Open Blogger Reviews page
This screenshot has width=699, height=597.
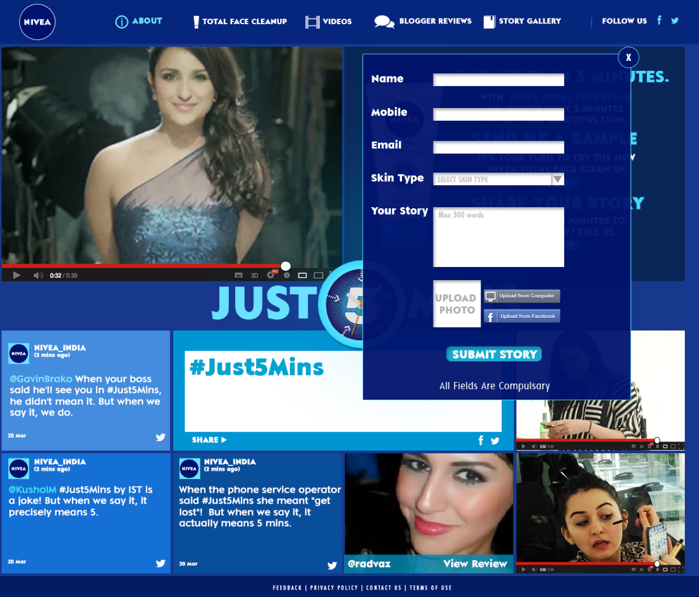tap(423, 22)
